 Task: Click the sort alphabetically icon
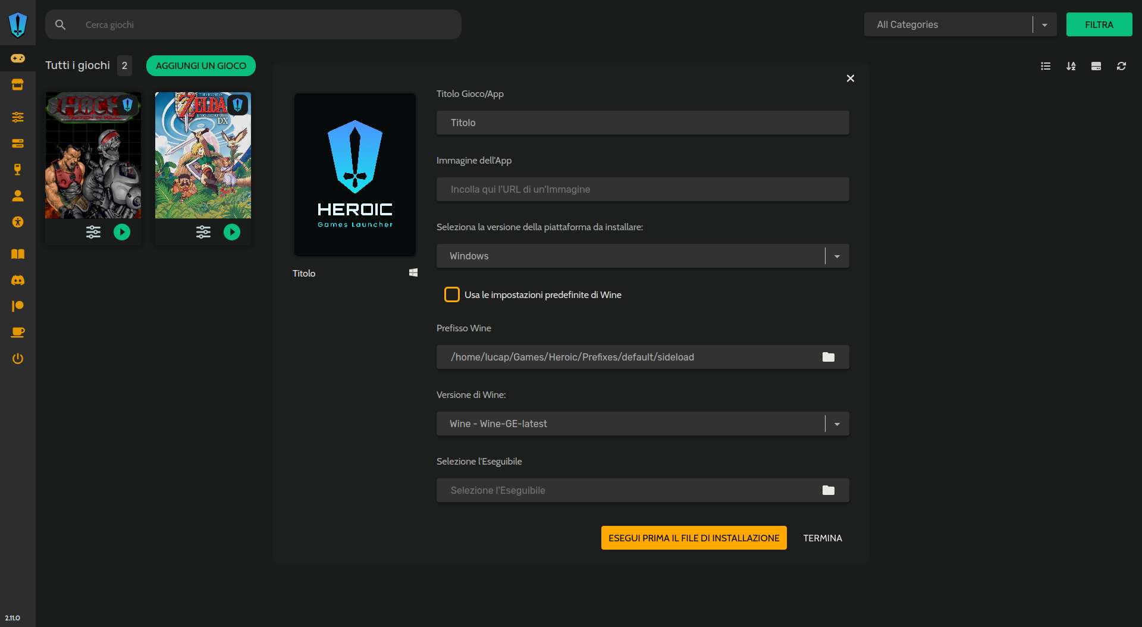pyautogui.click(x=1071, y=66)
